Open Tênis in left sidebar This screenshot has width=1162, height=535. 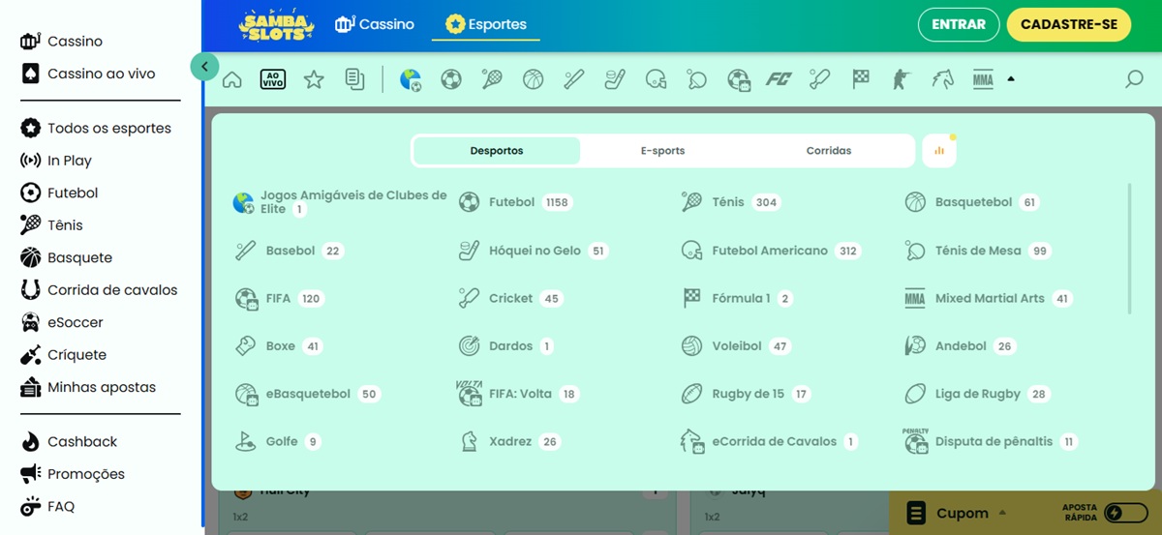coord(51,225)
